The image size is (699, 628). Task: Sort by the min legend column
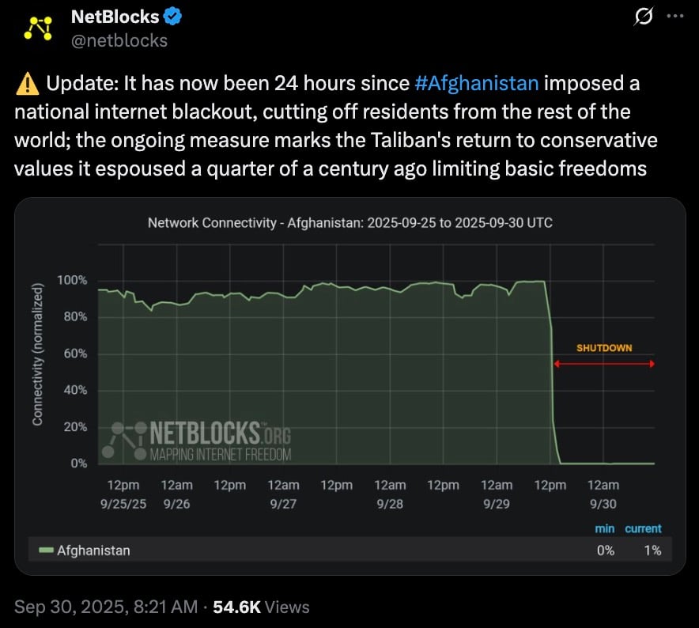pyautogui.click(x=604, y=528)
